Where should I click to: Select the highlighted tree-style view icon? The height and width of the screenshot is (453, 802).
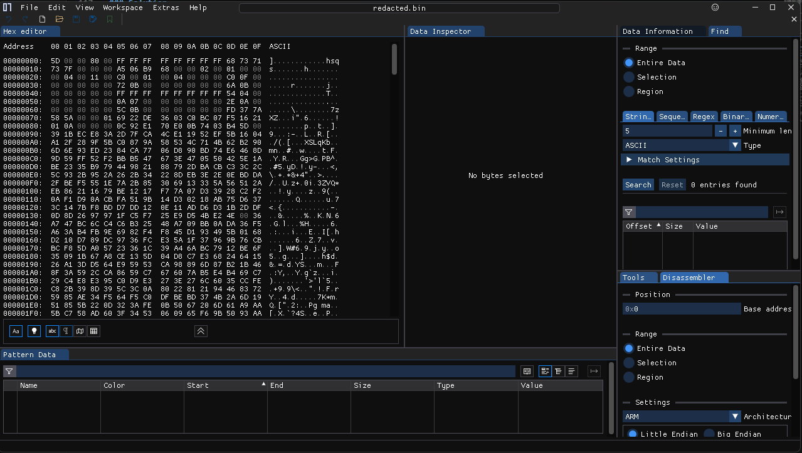[545, 372]
